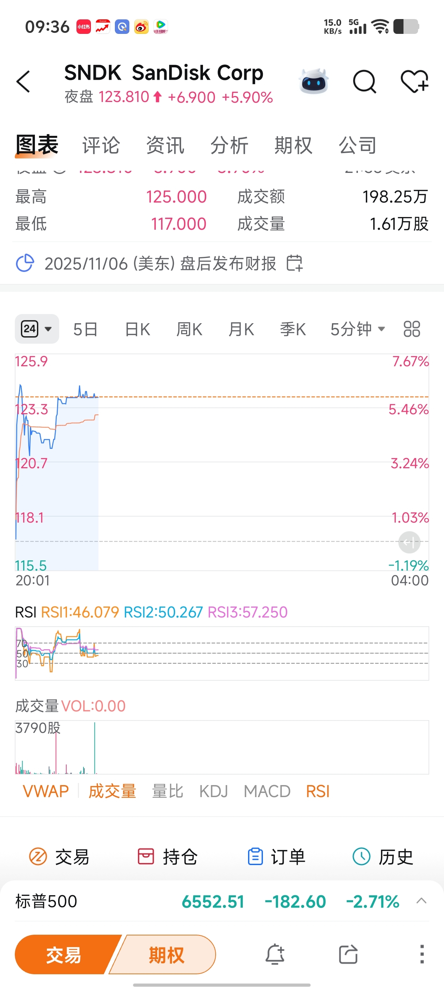This screenshot has width=444, height=988.
Task: Toggle the MACD indicator
Action: coord(267,791)
